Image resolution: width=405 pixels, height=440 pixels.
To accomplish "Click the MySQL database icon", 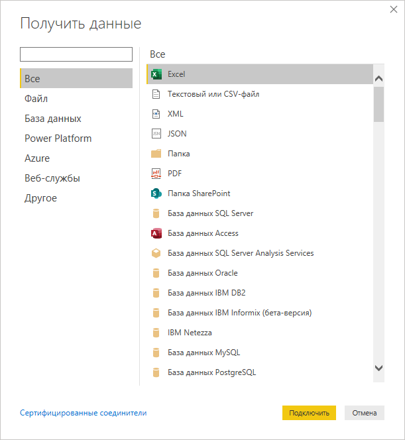I will [x=156, y=353].
